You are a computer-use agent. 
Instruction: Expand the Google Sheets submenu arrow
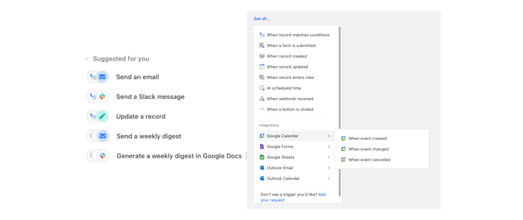point(329,157)
